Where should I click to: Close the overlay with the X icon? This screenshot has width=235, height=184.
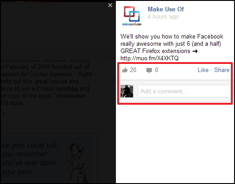[110, 5]
